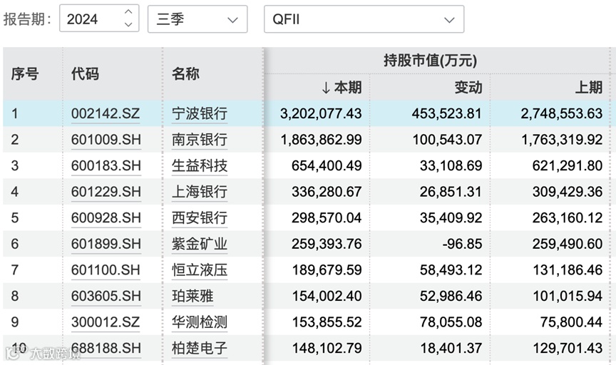Viewport: 616px width, 365px height.
Task: Select the value 309,429.36
Action: [568, 191]
